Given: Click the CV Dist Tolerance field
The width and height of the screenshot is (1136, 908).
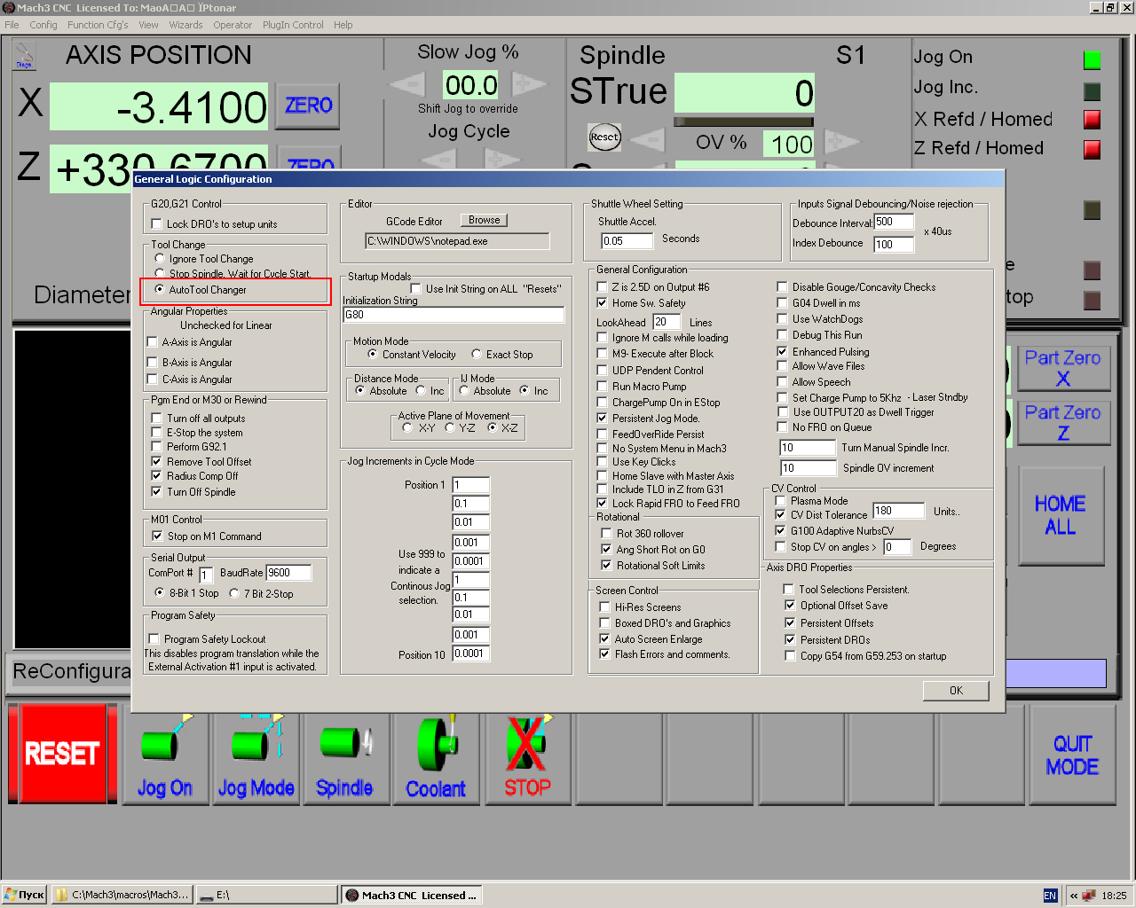Looking at the screenshot, I should [x=899, y=511].
